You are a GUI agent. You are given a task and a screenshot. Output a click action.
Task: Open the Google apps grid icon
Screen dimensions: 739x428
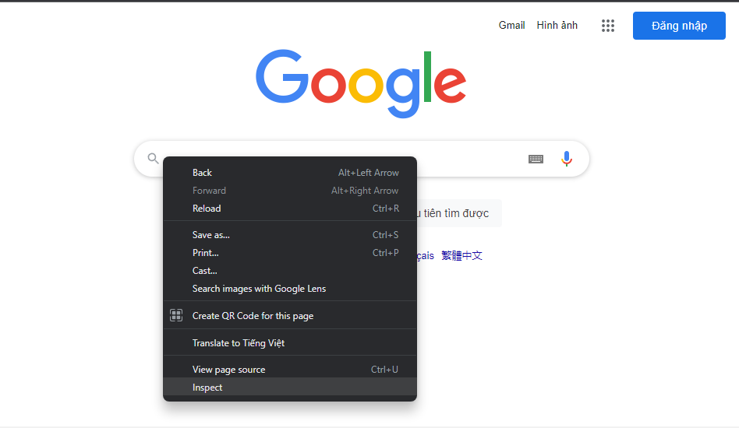[608, 26]
